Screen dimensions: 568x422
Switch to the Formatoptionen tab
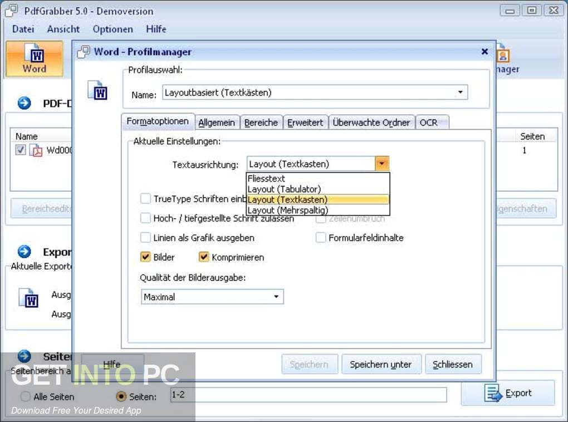click(x=158, y=121)
